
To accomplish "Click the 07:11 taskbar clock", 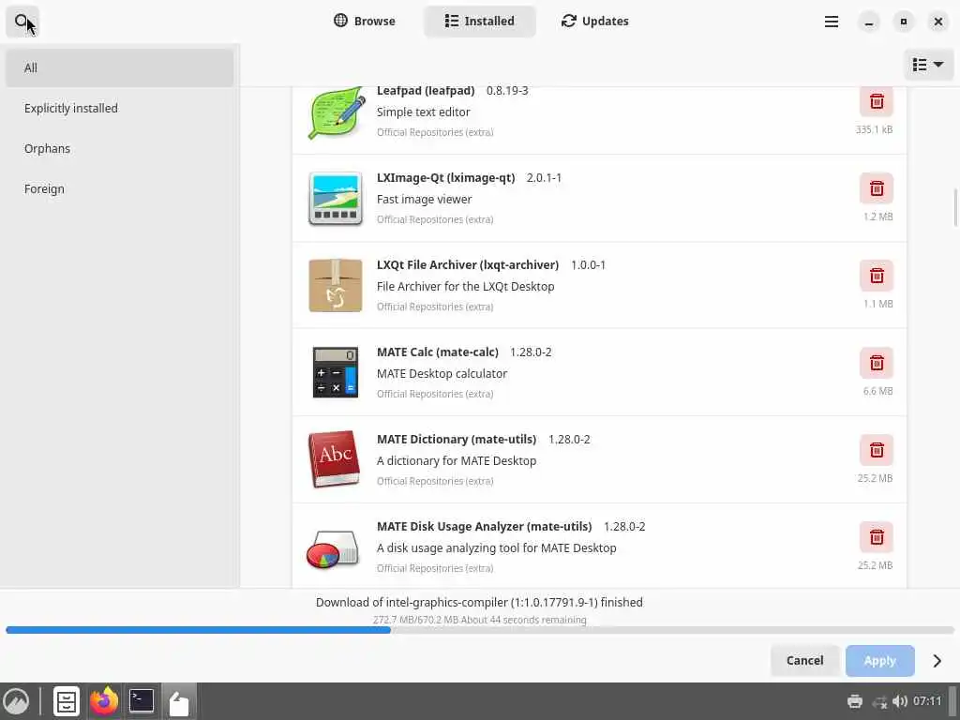I will click(x=927, y=701).
